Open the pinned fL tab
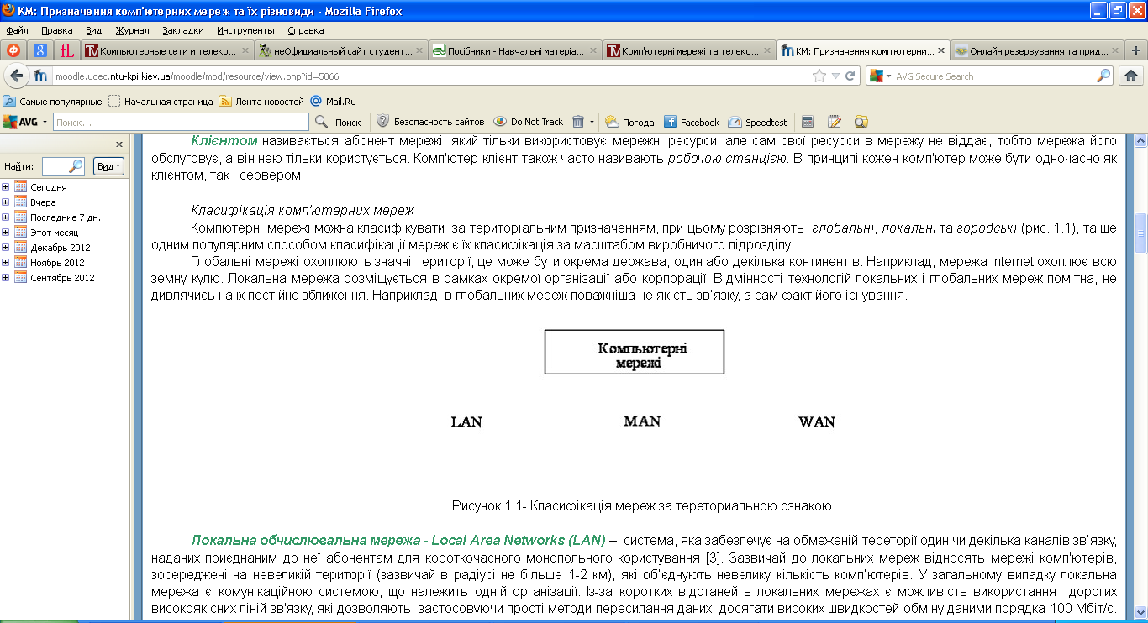1148x623 pixels. pyautogui.click(x=67, y=50)
